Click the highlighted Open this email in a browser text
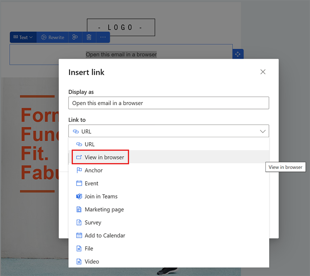 [121, 55]
